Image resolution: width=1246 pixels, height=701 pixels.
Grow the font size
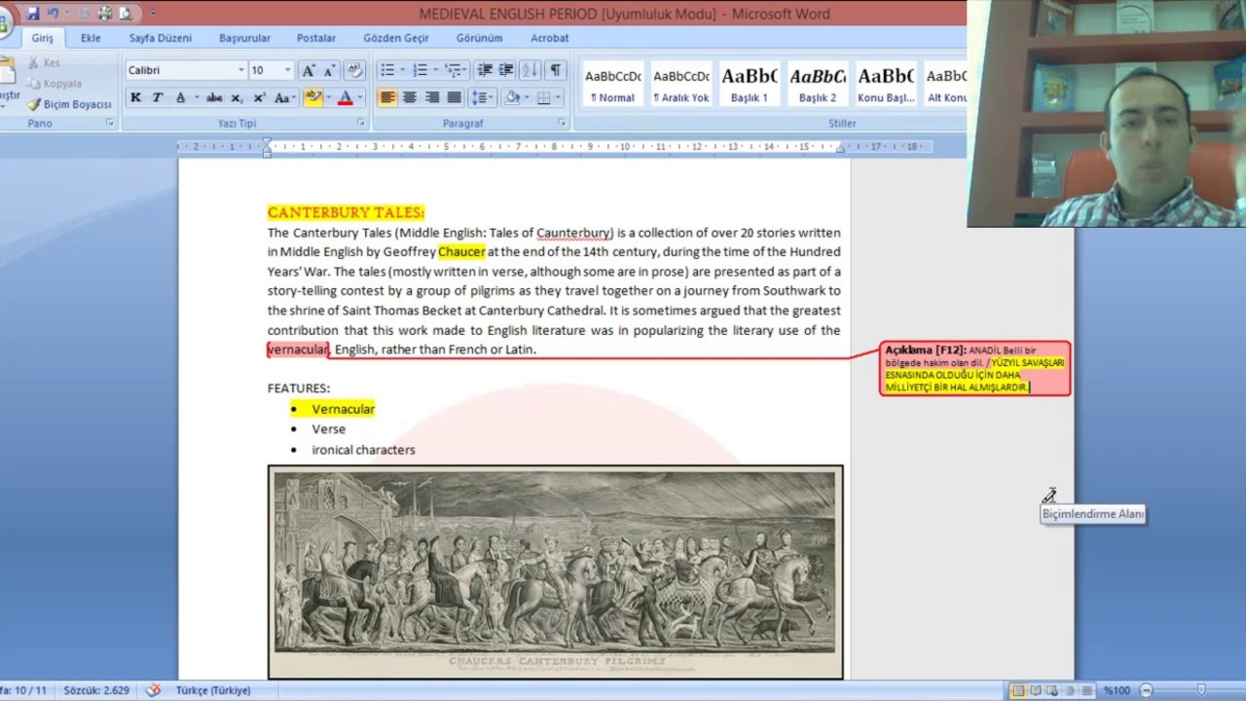(309, 70)
